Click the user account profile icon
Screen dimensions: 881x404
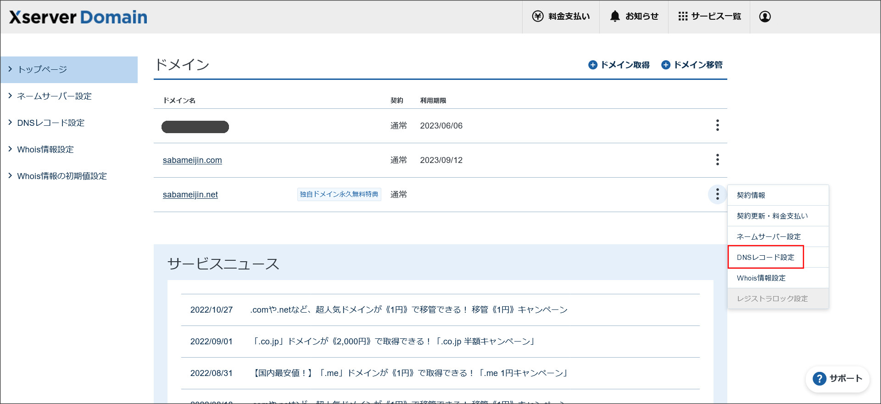click(x=764, y=17)
